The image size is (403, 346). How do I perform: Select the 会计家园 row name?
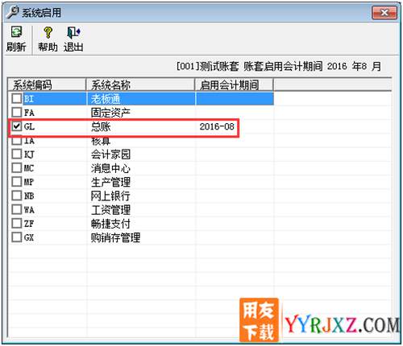(x=110, y=154)
